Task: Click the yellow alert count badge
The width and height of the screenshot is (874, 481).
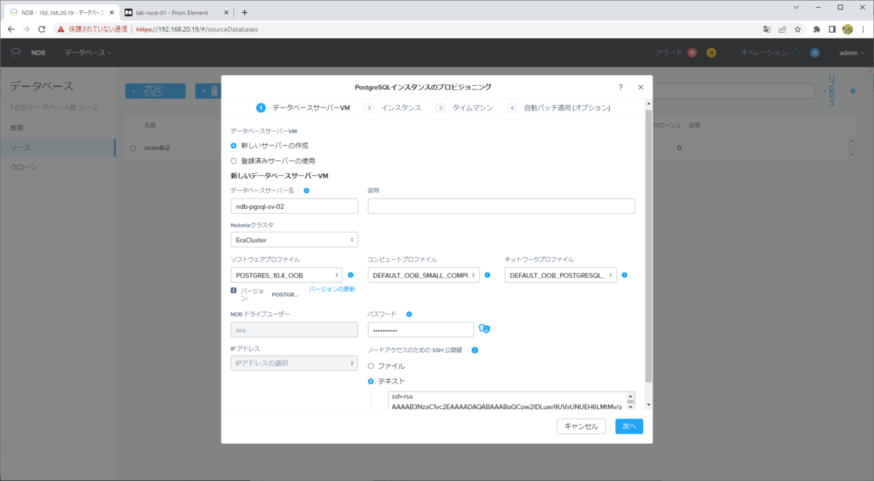Action: click(711, 52)
